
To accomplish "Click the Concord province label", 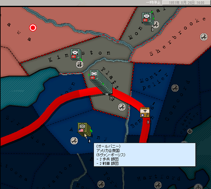I will [x=178, y=100].
